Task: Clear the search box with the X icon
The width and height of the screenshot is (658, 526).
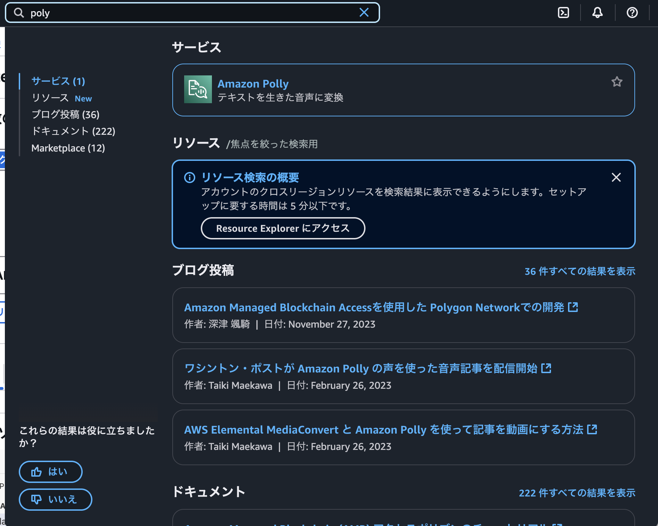Action: pos(364,13)
